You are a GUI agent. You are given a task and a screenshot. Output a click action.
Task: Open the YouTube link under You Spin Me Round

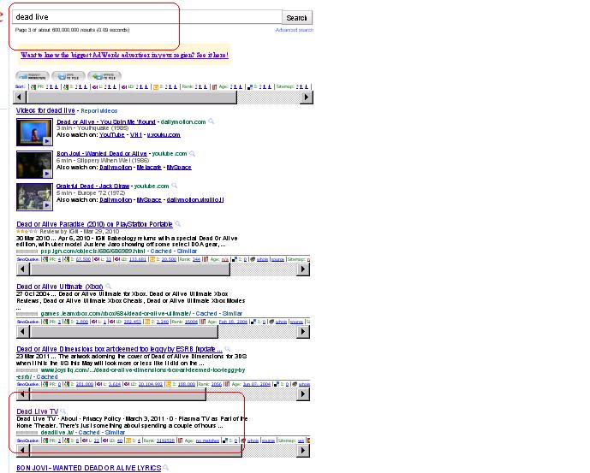112,134
